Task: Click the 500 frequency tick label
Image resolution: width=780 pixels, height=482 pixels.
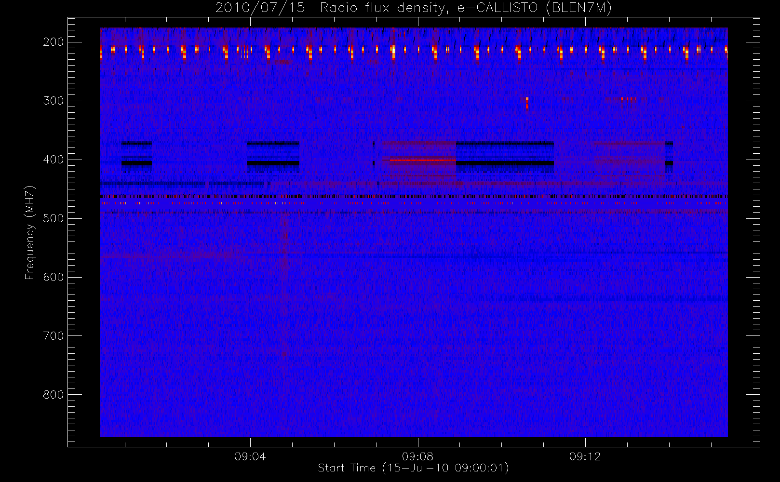Action: 54,218
